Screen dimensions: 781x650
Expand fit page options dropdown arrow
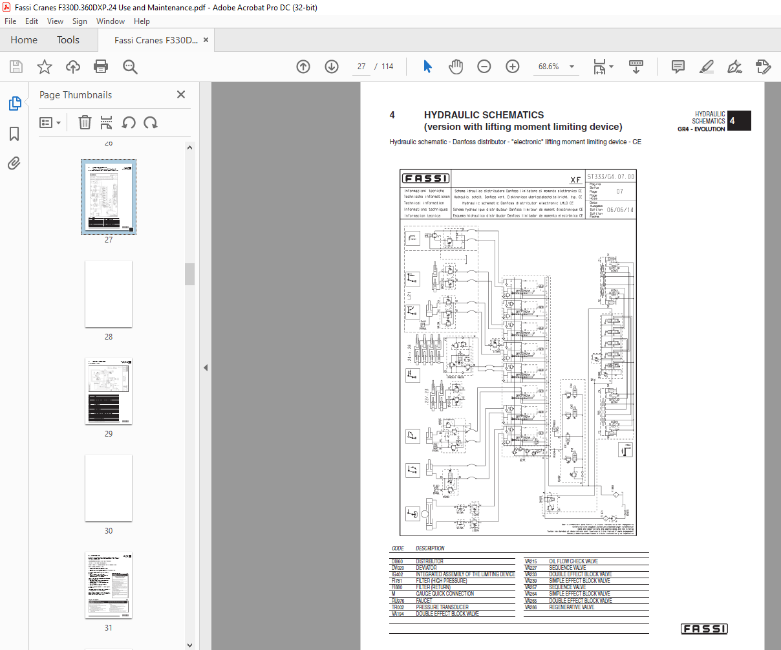(x=612, y=67)
